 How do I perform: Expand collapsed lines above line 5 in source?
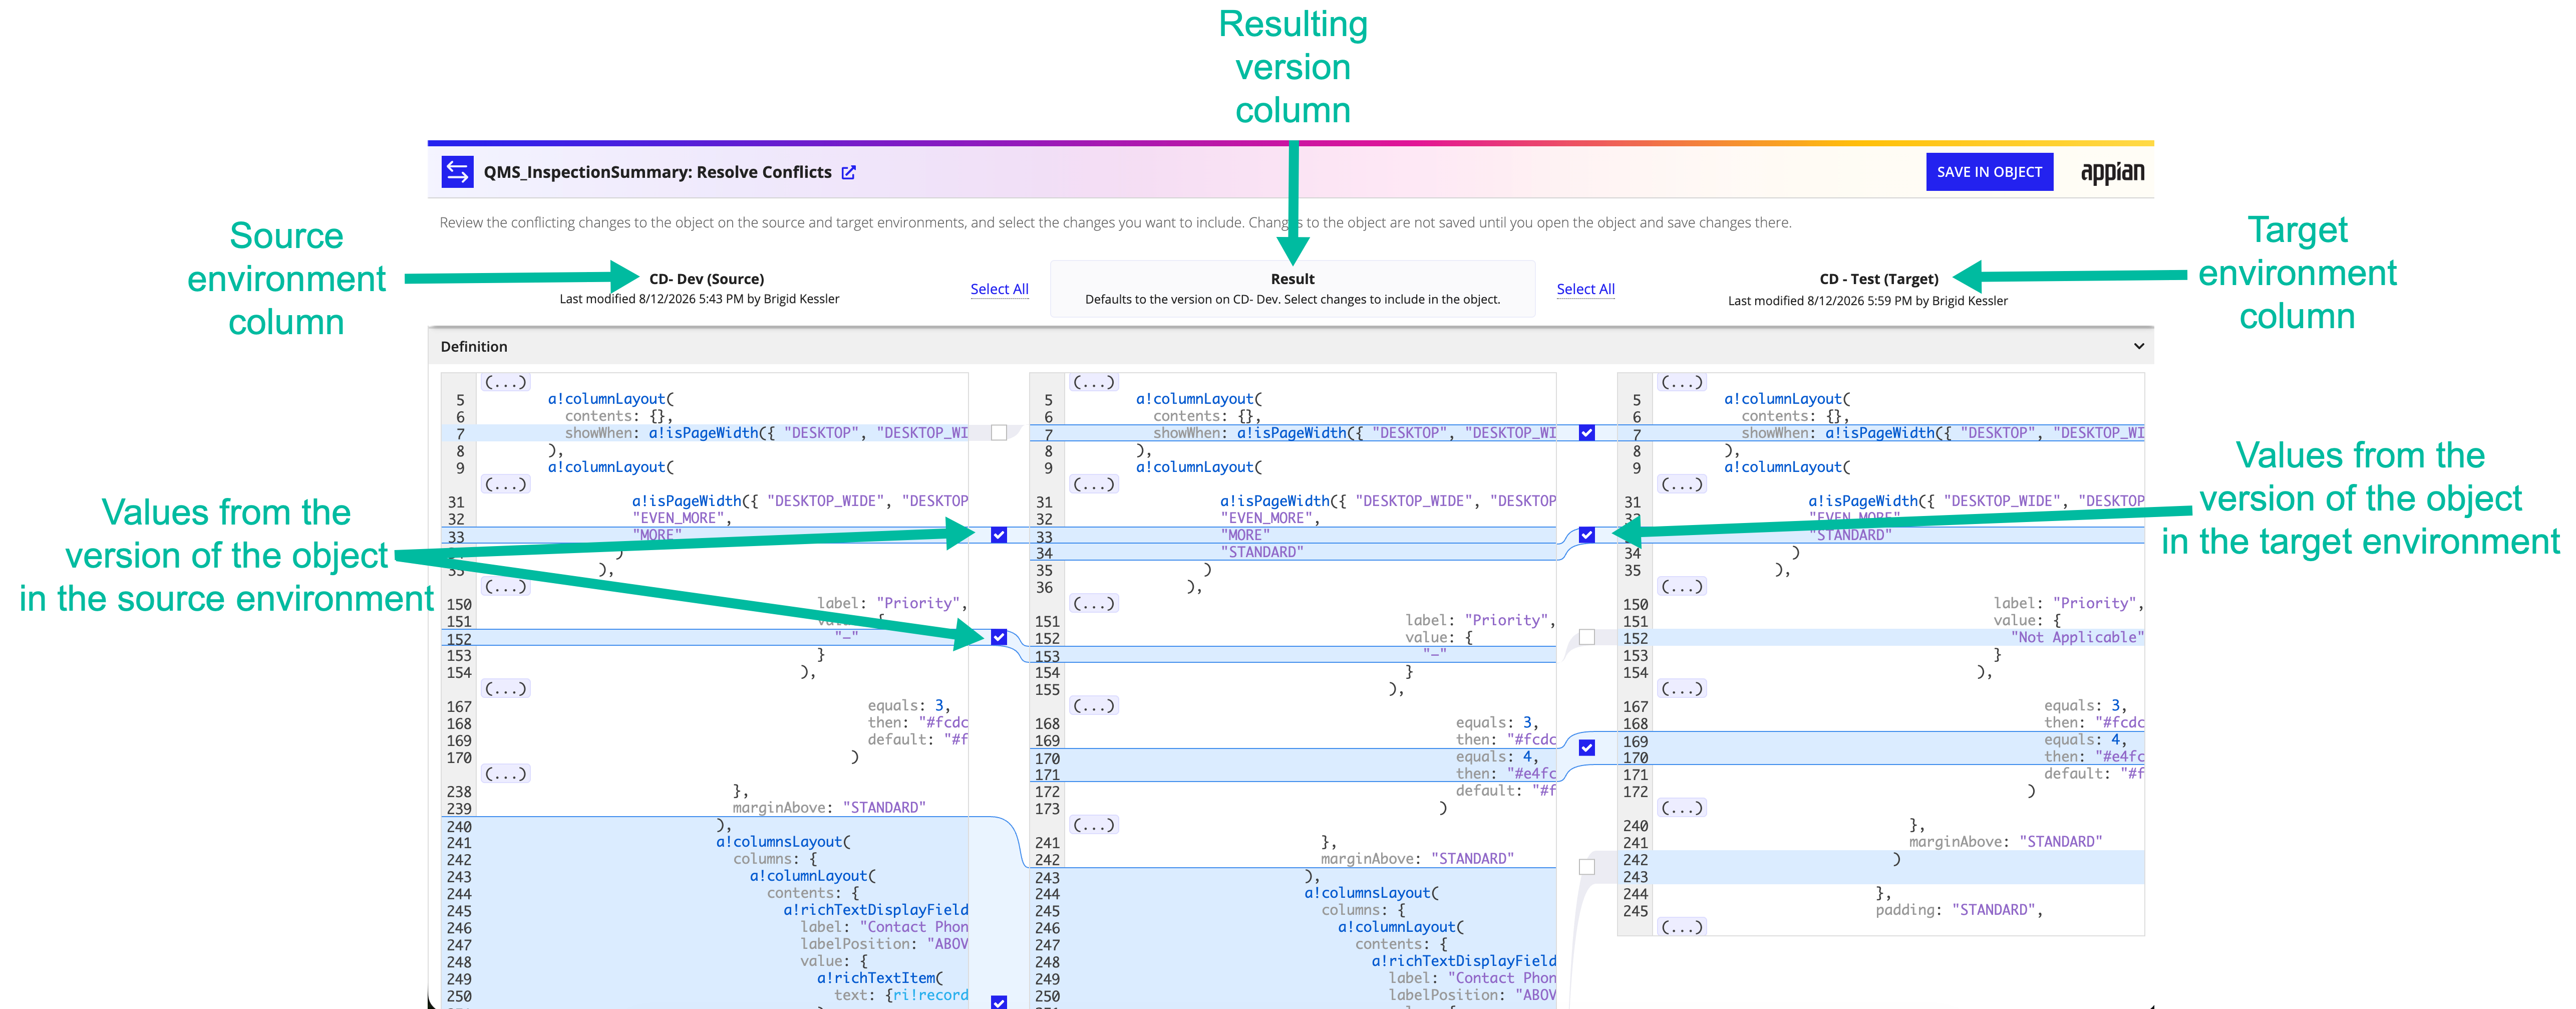pos(505,382)
